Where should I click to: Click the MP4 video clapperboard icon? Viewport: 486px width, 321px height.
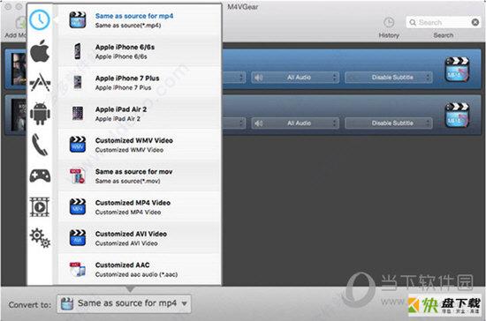click(78, 206)
